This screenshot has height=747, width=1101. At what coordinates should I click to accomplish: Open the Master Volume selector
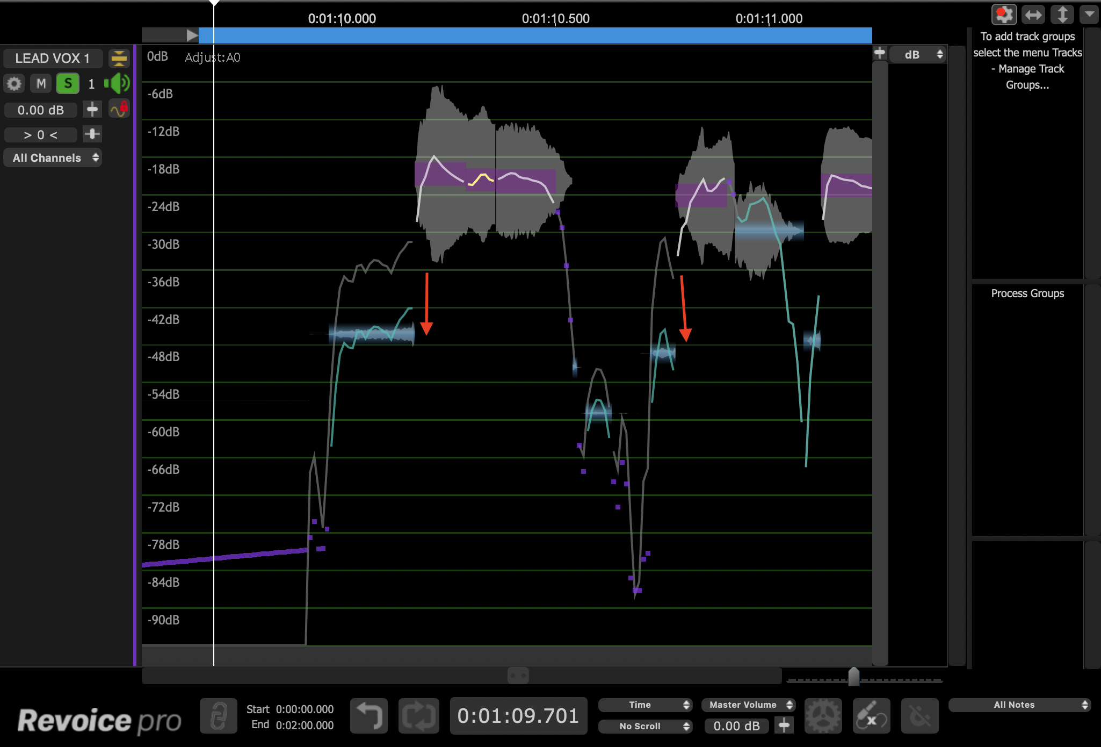pos(748,705)
